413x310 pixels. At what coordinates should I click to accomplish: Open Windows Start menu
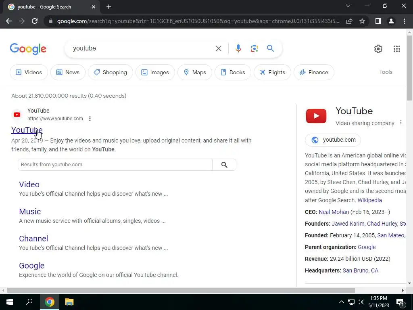[10, 302]
